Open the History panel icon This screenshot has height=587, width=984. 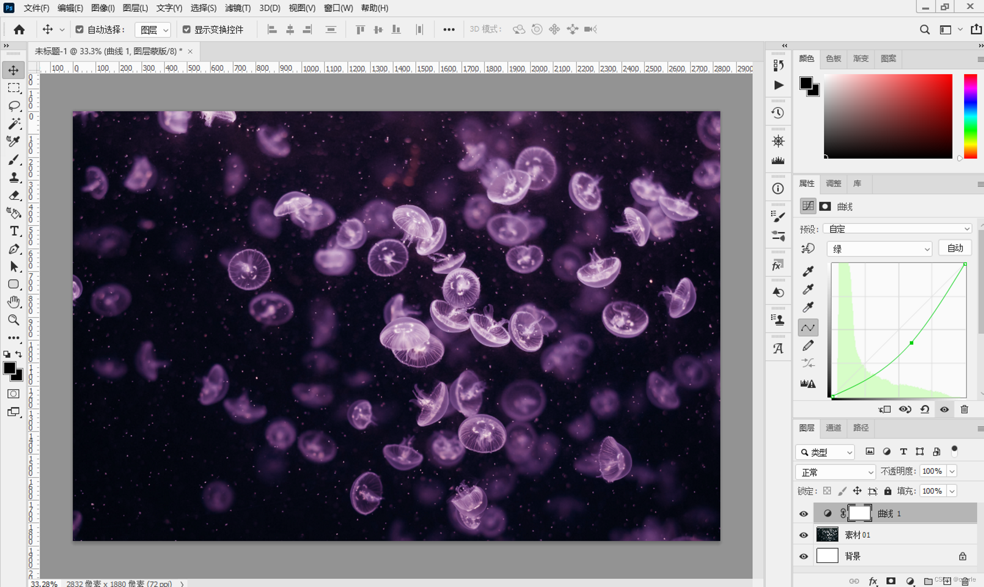(x=778, y=113)
